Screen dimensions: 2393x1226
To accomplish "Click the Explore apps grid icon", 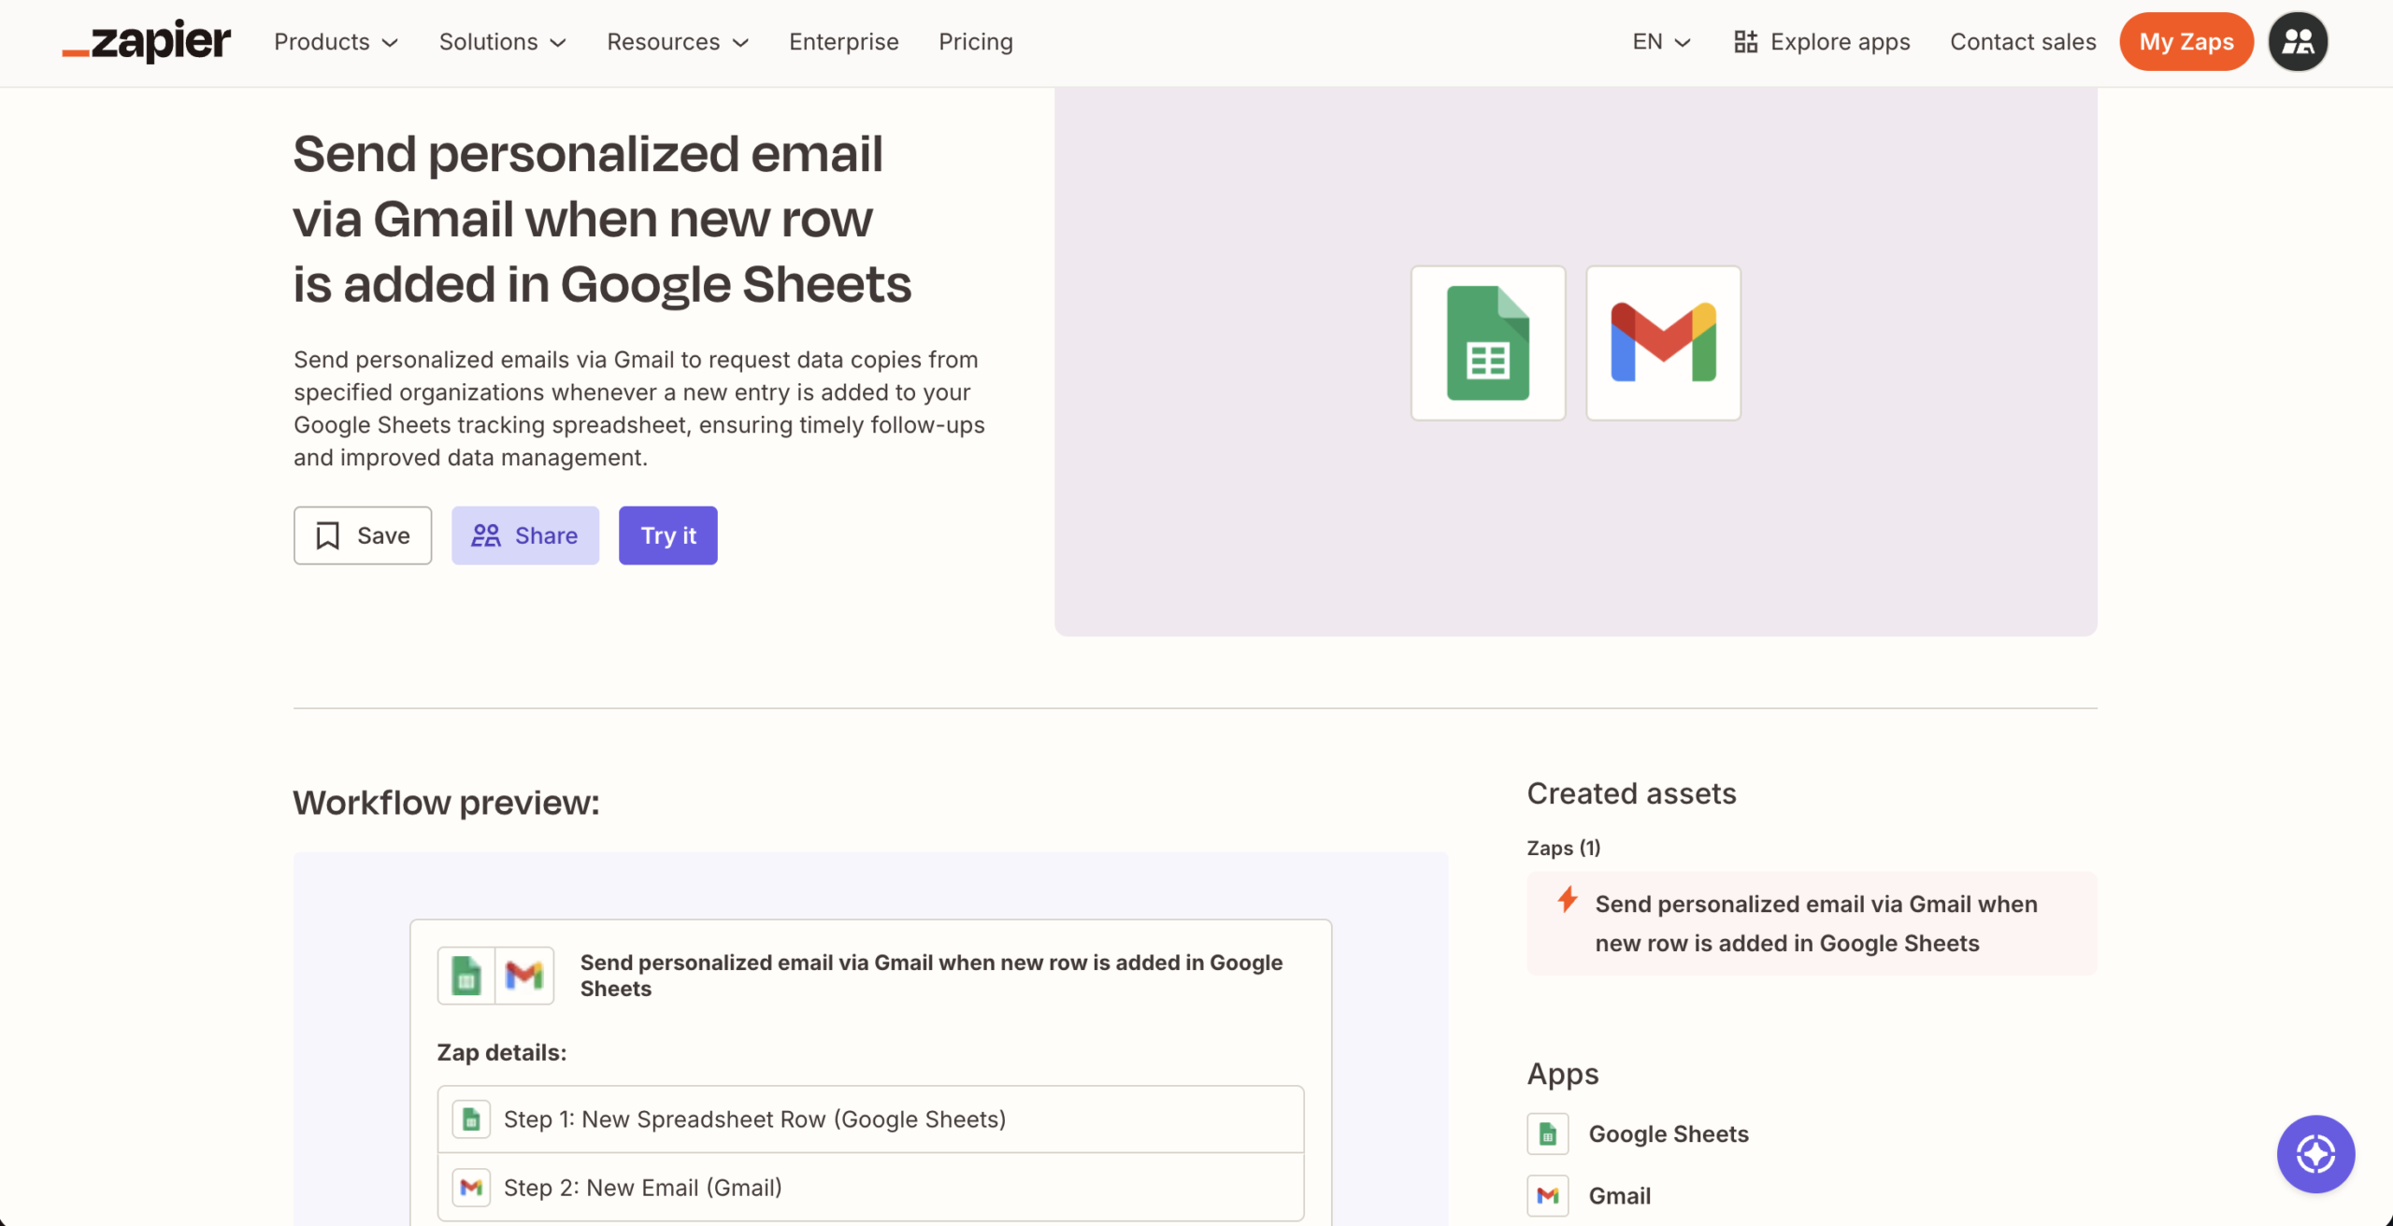I will (x=1745, y=42).
